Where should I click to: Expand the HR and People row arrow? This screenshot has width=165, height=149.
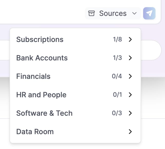coord(130,95)
